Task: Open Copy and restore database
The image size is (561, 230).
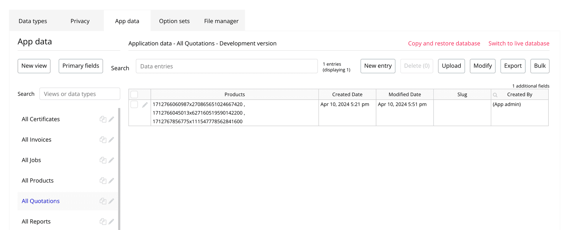Action: tap(444, 43)
